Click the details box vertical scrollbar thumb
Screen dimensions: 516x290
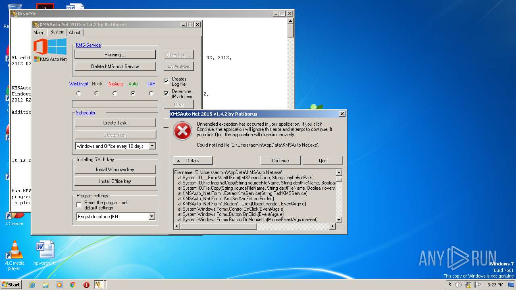click(339, 180)
